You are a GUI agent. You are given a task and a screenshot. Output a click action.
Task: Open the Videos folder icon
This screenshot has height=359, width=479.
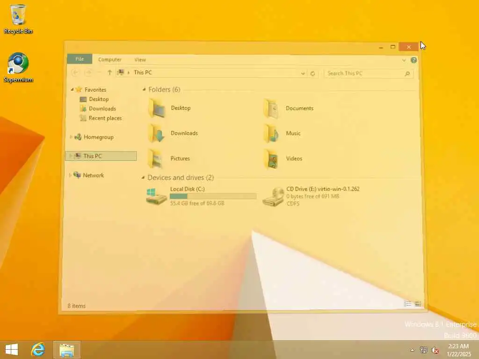click(x=271, y=159)
